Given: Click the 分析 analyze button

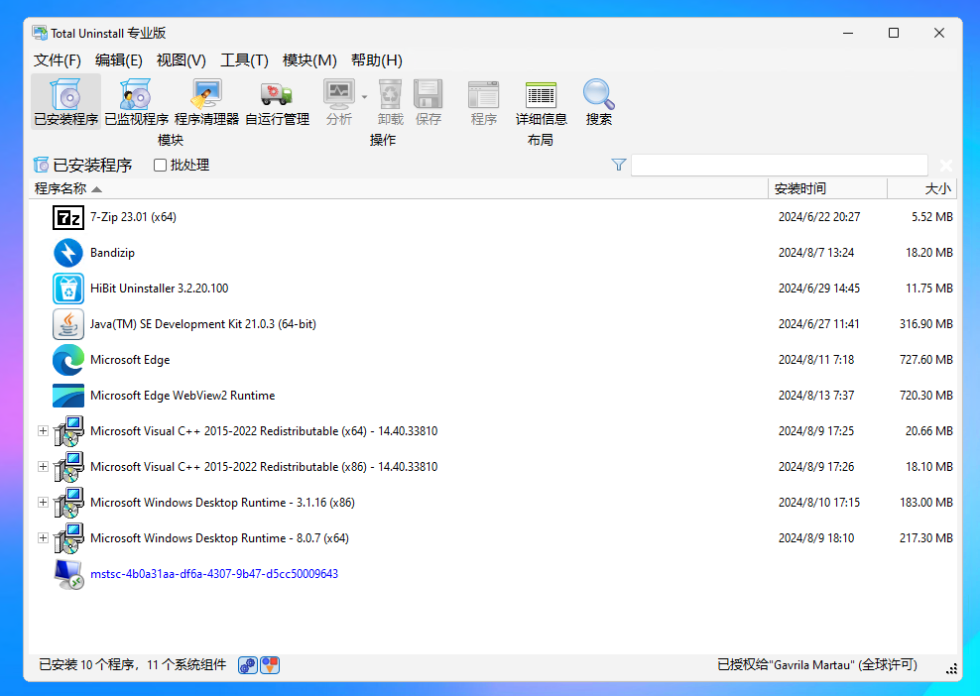Looking at the screenshot, I should [339, 102].
